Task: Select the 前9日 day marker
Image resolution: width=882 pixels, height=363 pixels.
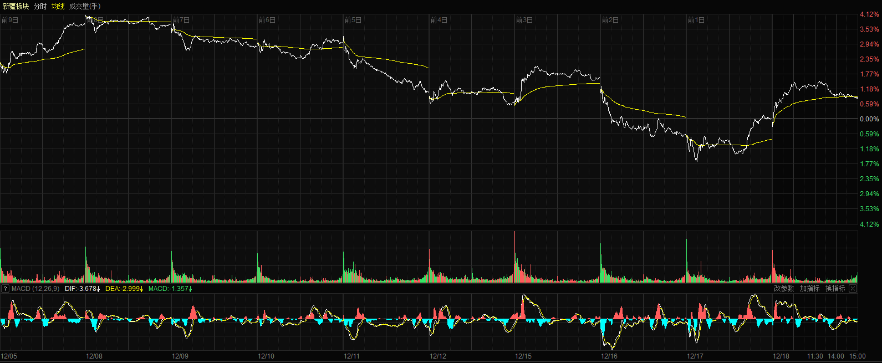Action: pos(10,21)
